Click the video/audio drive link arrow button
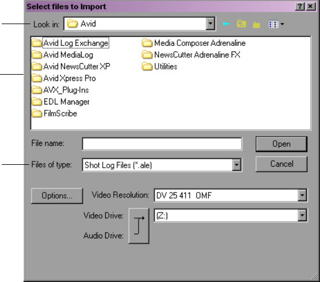The width and height of the screenshot is (320, 282). pyautogui.click(x=139, y=226)
